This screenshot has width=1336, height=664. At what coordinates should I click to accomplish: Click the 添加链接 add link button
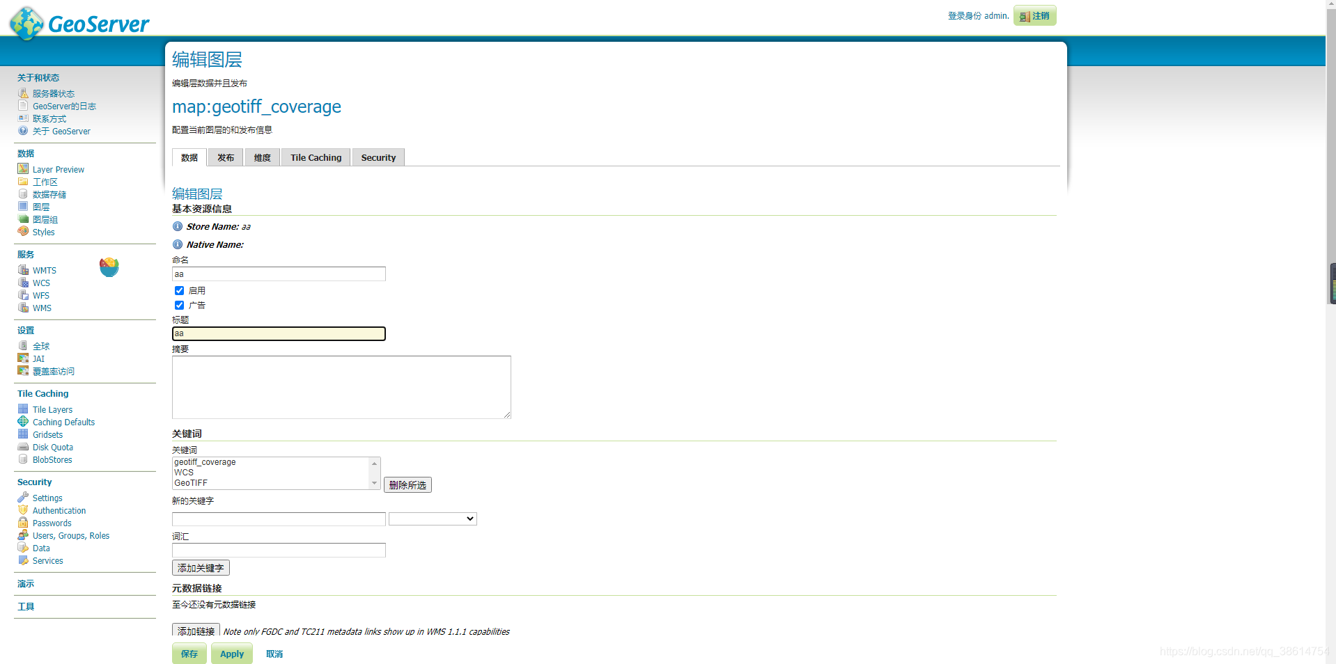[x=196, y=631]
